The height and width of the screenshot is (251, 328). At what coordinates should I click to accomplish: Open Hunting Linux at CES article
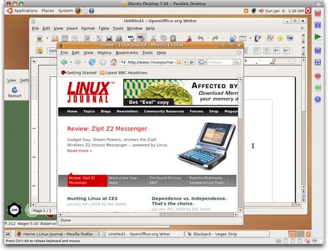[x=92, y=198]
